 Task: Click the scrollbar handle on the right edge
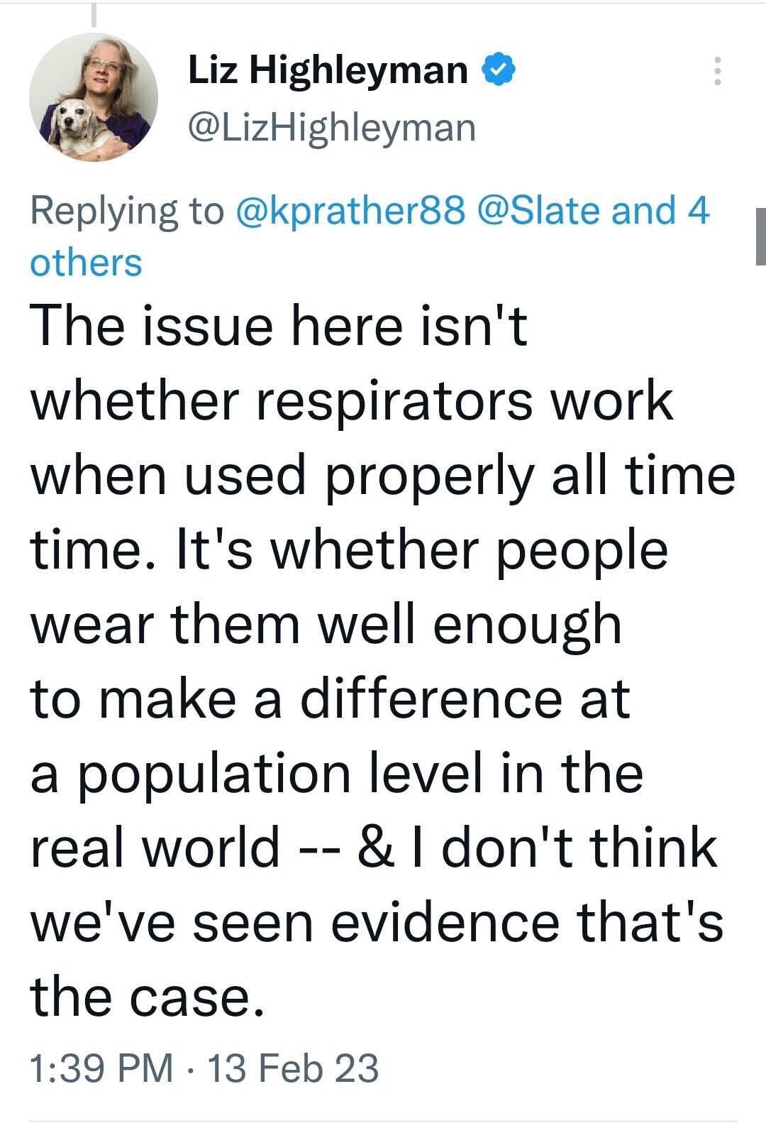[x=760, y=236]
